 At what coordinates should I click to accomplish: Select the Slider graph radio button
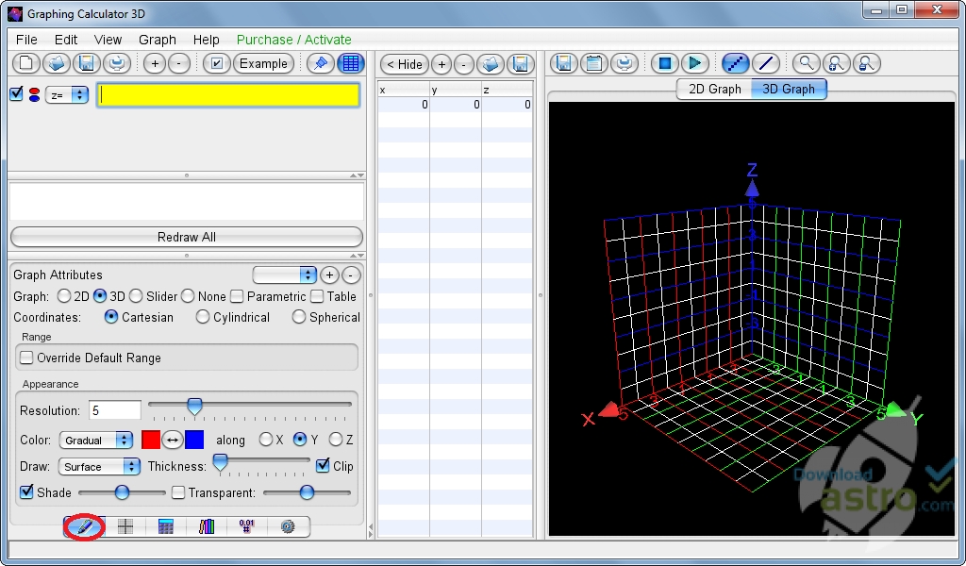point(136,296)
